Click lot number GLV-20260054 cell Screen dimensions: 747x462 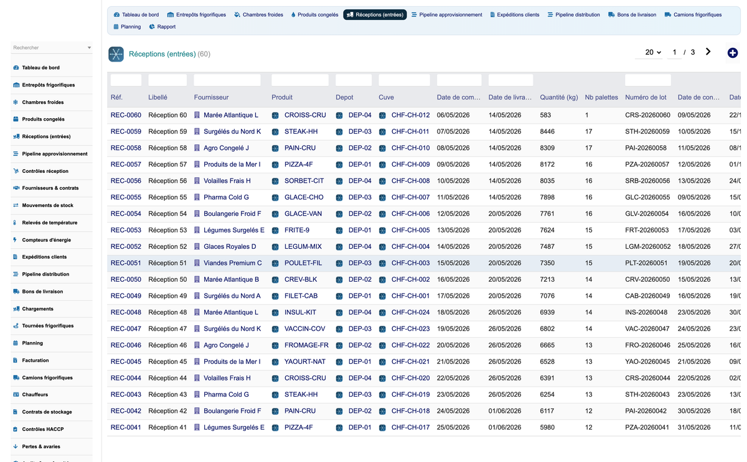pos(647,214)
